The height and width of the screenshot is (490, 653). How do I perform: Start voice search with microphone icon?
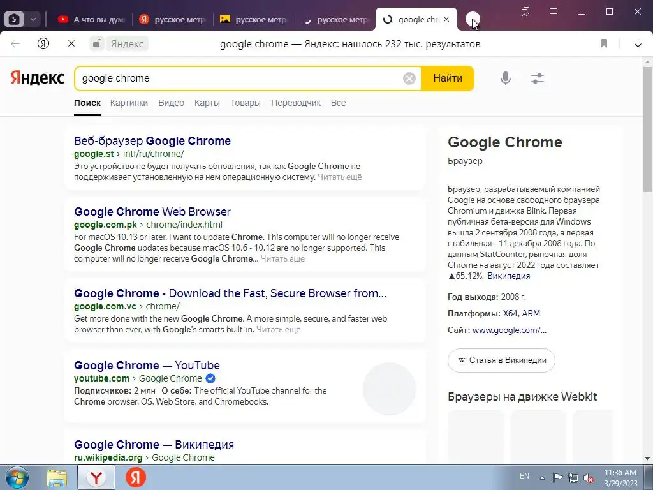click(506, 78)
